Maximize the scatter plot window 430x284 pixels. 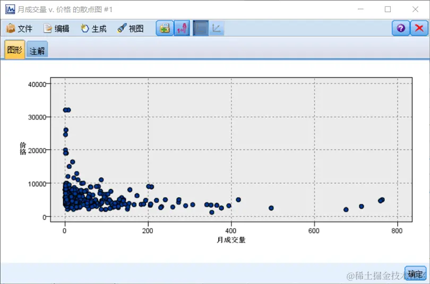click(x=388, y=10)
